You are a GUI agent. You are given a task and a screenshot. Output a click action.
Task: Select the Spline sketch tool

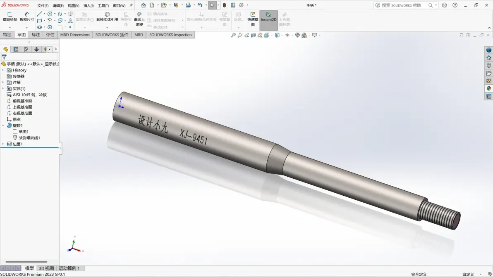[x=60, y=14]
